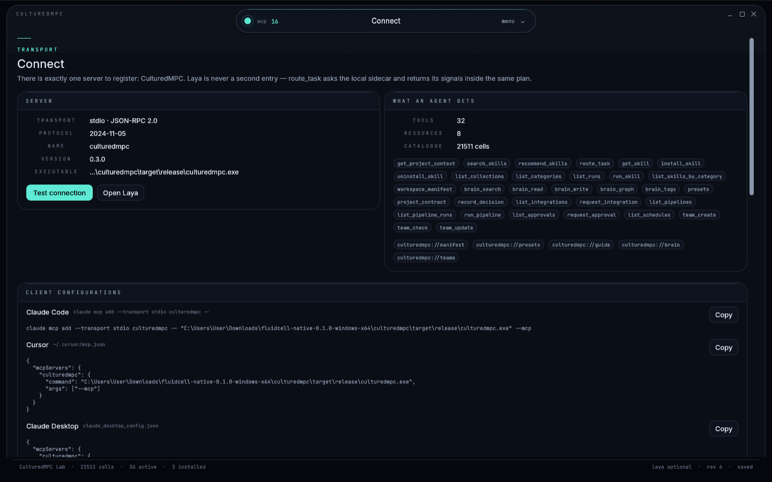772x482 pixels.
Task: Click the executable path value
Action: pyautogui.click(x=164, y=172)
